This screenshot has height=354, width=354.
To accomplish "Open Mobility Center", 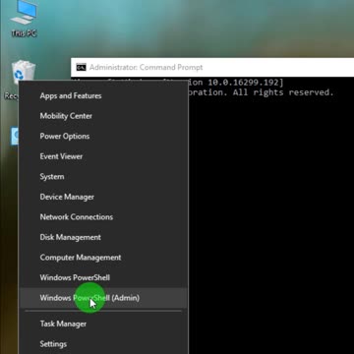I will click(103, 116).
